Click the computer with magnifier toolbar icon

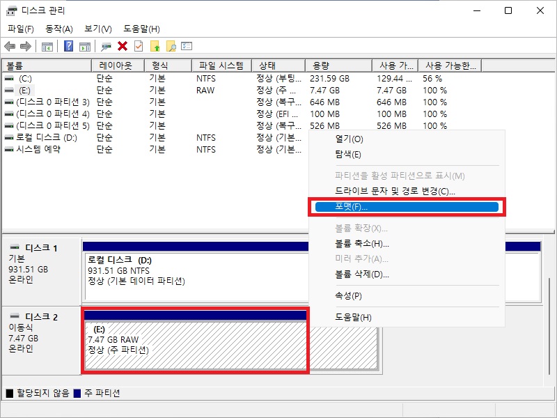pos(104,47)
